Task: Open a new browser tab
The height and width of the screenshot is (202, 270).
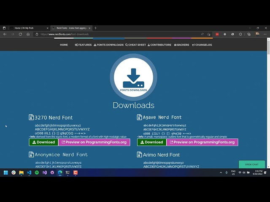Action: pyautogui.click(x=96, y=28)
